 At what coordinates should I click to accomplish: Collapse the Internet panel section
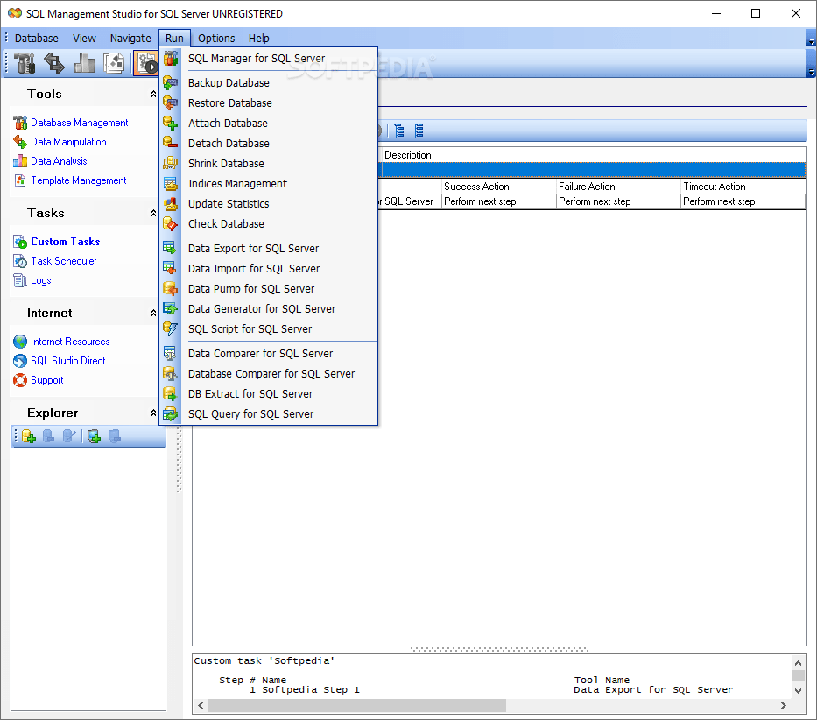tap(153, 313)
